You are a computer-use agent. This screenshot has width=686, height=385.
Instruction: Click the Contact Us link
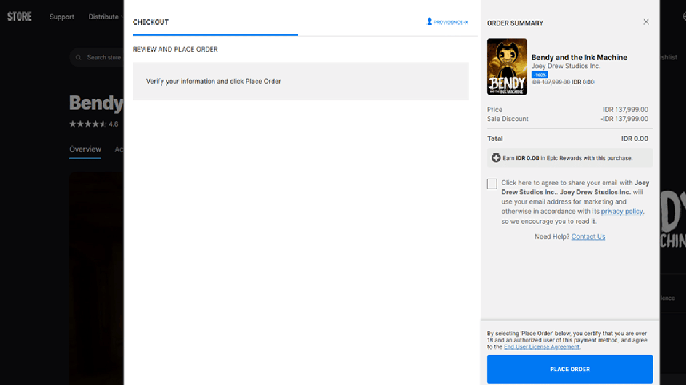pyautogui.click(x=588, y=236)
